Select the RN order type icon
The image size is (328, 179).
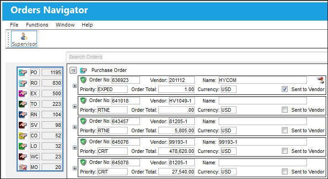(x=23, y=114)
